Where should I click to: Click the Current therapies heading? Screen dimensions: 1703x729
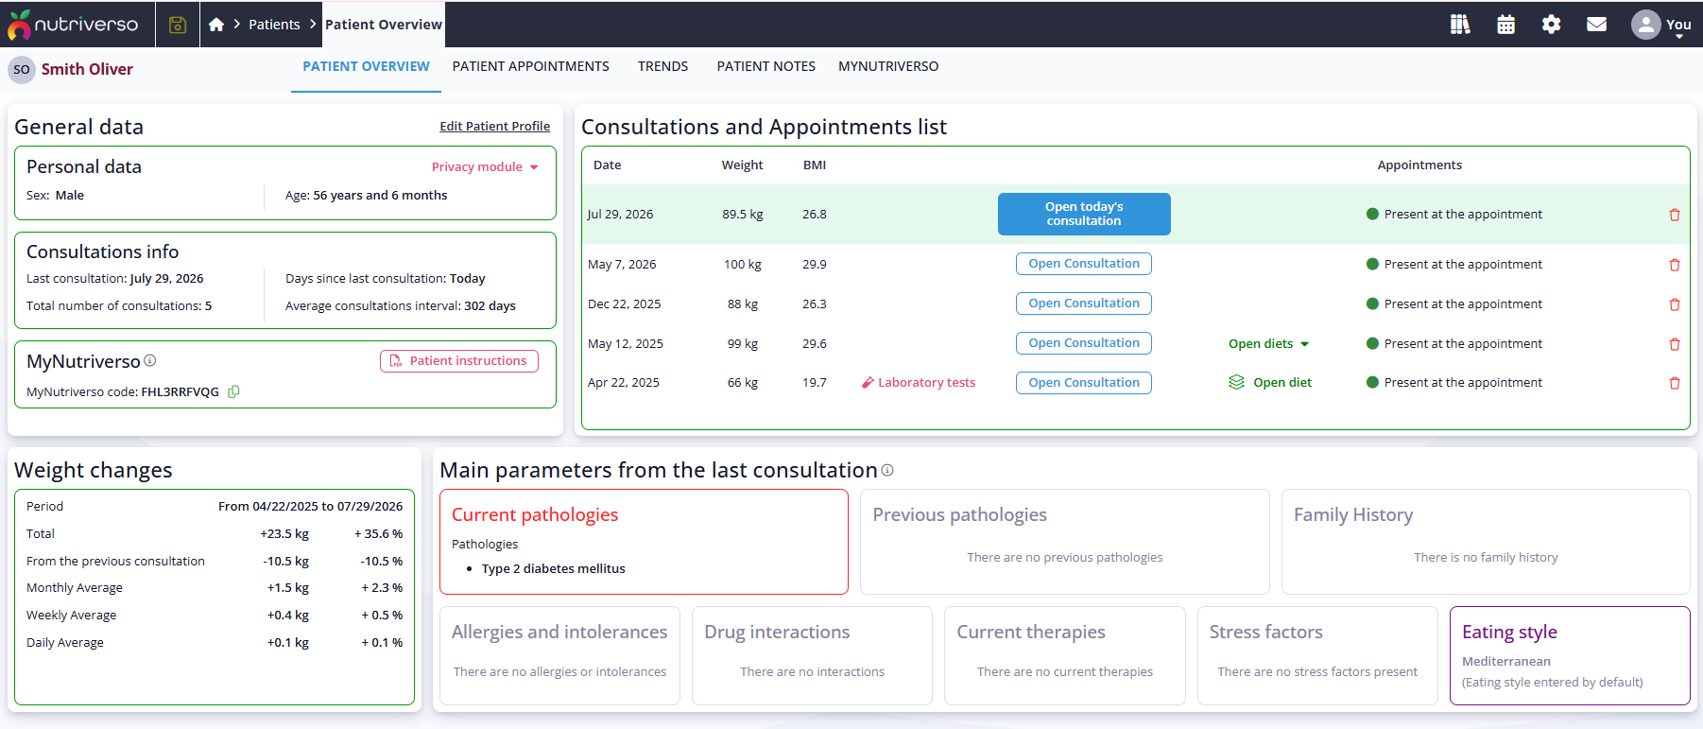(x=1031, y=632)
